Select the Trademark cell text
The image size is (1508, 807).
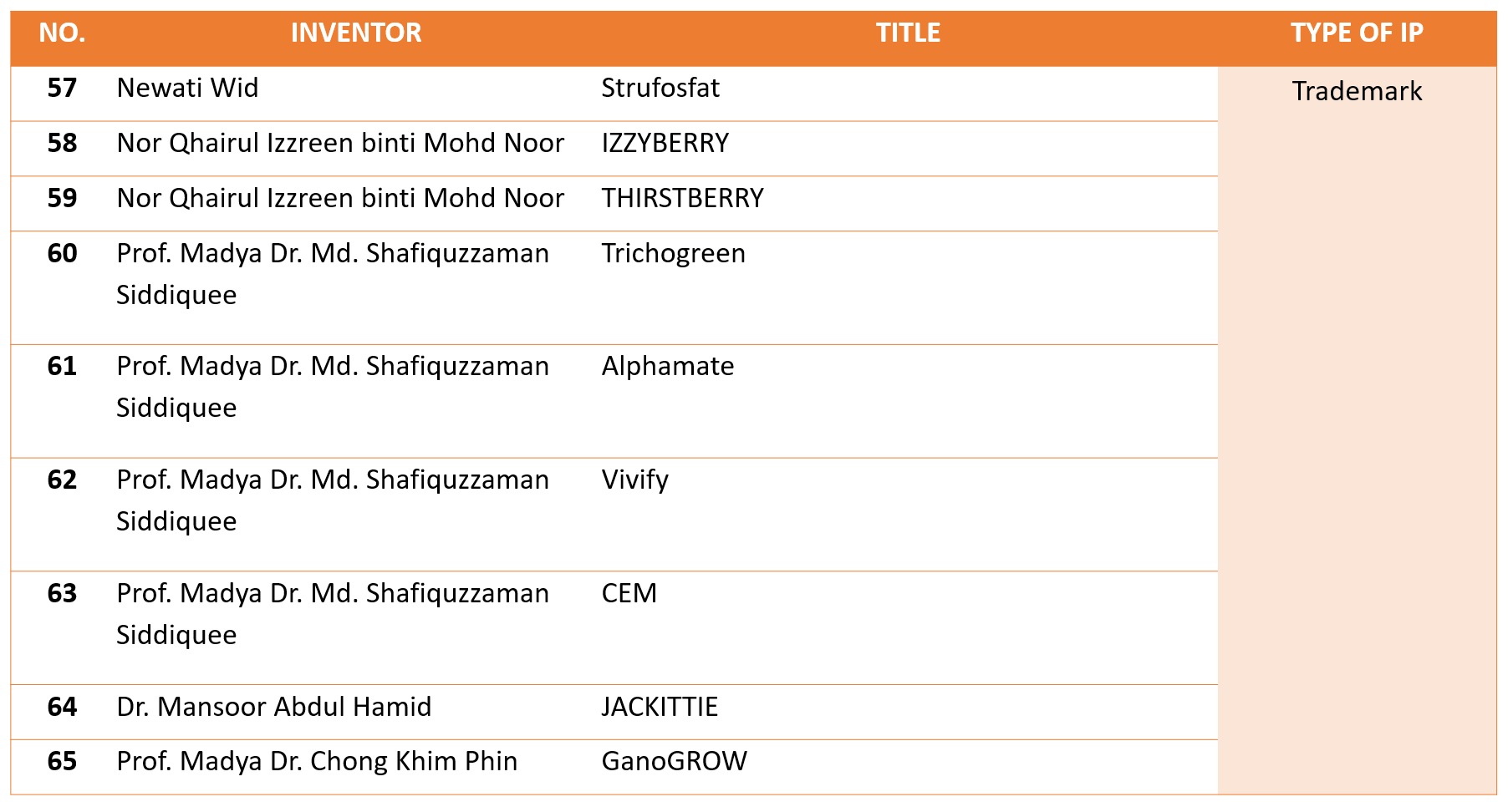(x=1356, y=91)
